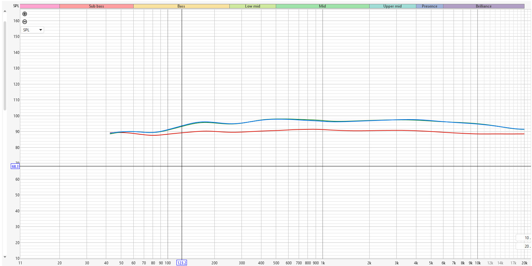Open the SPL axis dropdown
Screen dimensions: 532x266
click(x=32, y=30)
